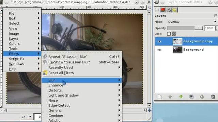The image size is (218, 122).
Task: Delete the layer using the trash icon
Action: tap(213, 97)
